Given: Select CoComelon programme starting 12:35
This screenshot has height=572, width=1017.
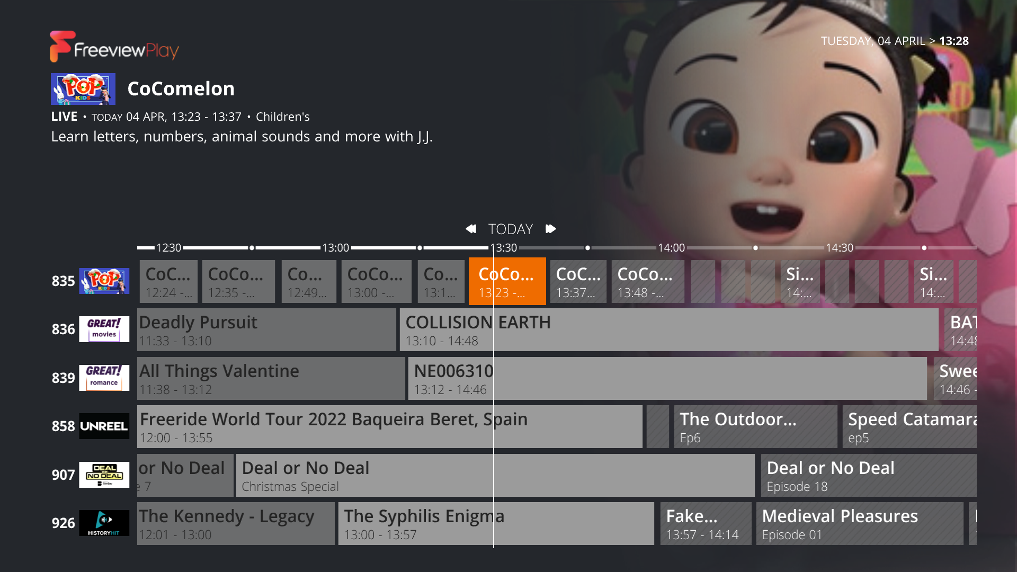Looking at the screenshot, I should tap(238, 281).
